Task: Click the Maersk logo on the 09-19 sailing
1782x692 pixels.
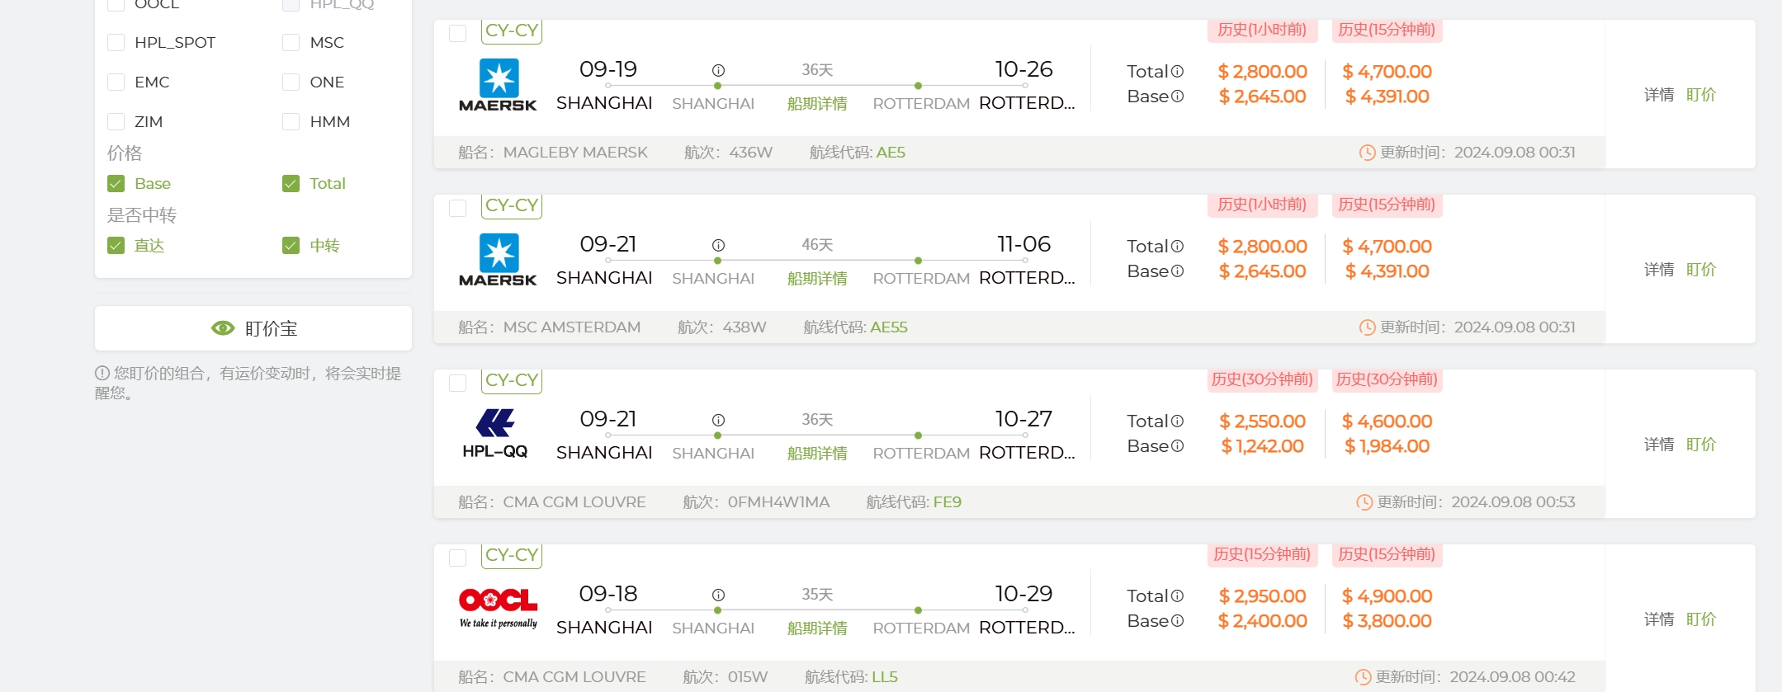Action: tap(498, 85)
